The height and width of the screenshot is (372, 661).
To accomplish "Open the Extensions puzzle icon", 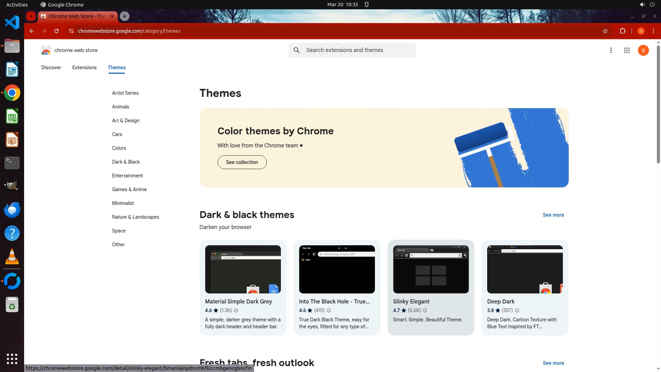I will coord(622,31).
